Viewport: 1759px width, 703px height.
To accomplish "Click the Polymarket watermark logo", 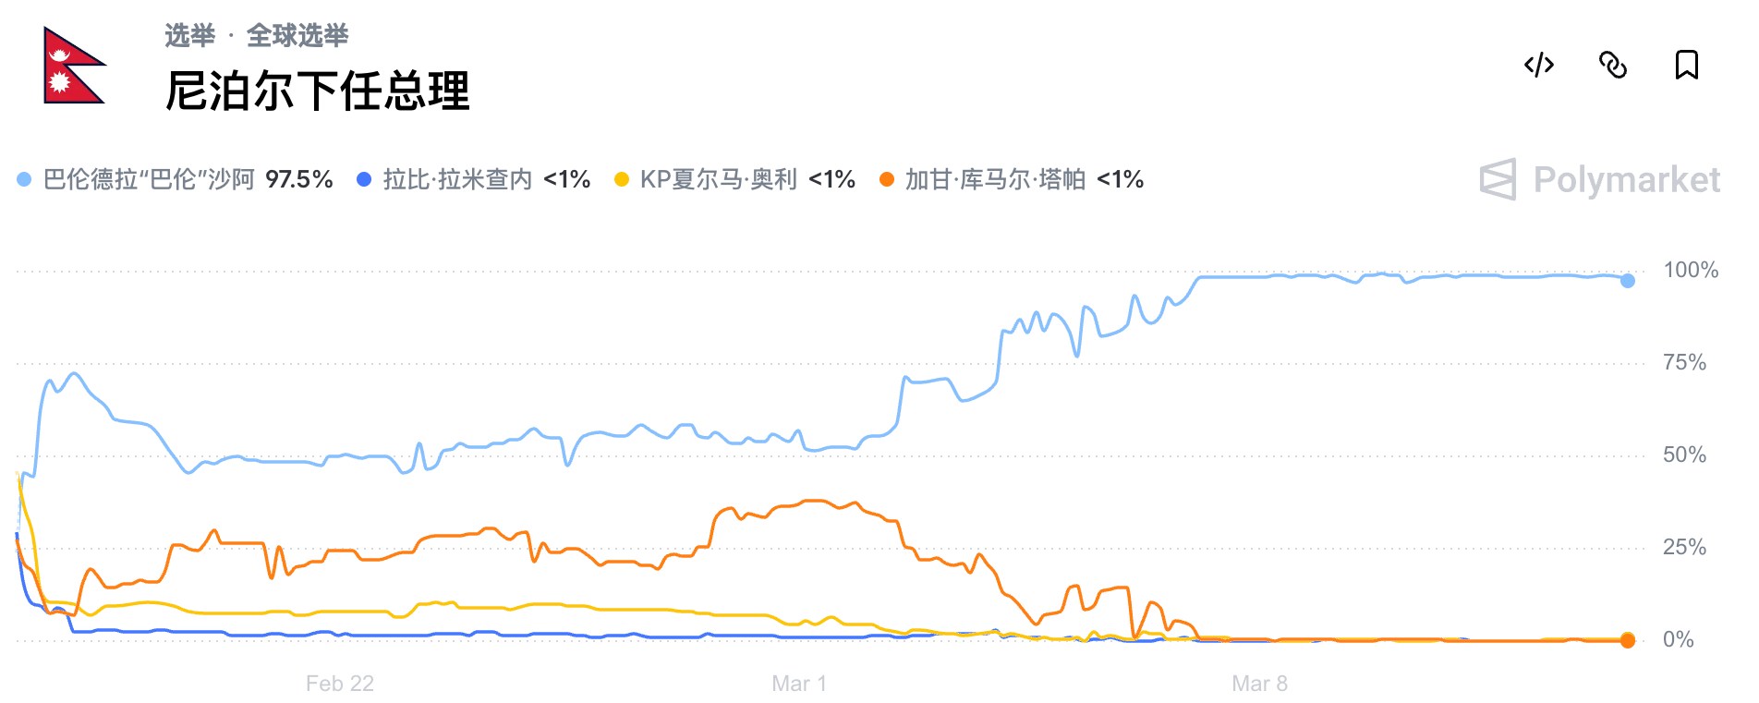I will click(1600, 179).
